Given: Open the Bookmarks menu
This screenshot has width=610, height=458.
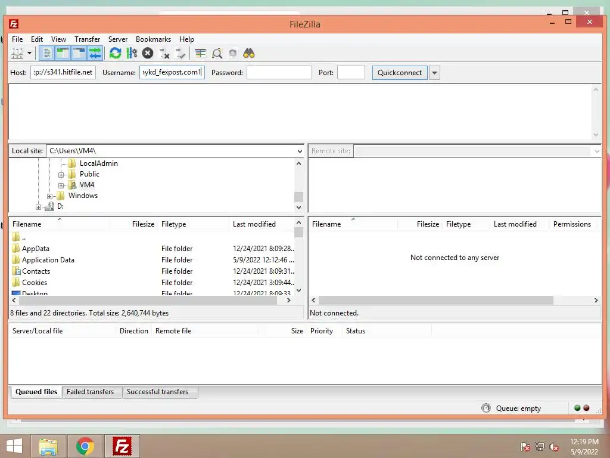Looking at the screenshot, I should [153, 39].
